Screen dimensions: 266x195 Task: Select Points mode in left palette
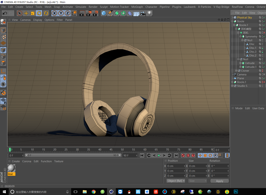pyautogui.click(x=3, y=50)
